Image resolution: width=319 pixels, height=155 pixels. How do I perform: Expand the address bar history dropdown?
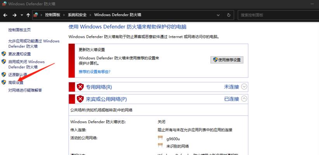(x=218, y=15)
